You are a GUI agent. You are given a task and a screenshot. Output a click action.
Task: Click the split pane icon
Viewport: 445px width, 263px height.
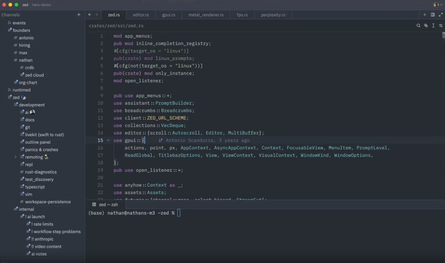tap(433, 15)
